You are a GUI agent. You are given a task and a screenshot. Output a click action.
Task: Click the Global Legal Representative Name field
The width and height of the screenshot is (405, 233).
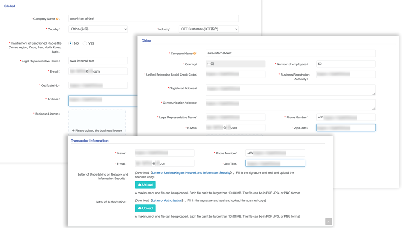point(98,61)
